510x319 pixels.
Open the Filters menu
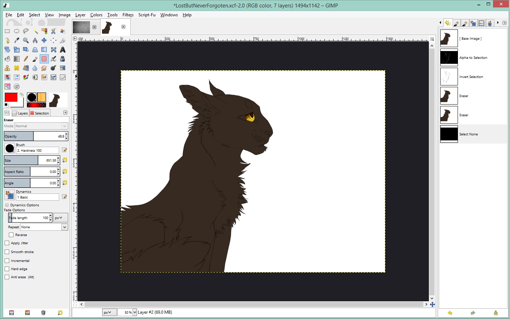click(128, 15)
